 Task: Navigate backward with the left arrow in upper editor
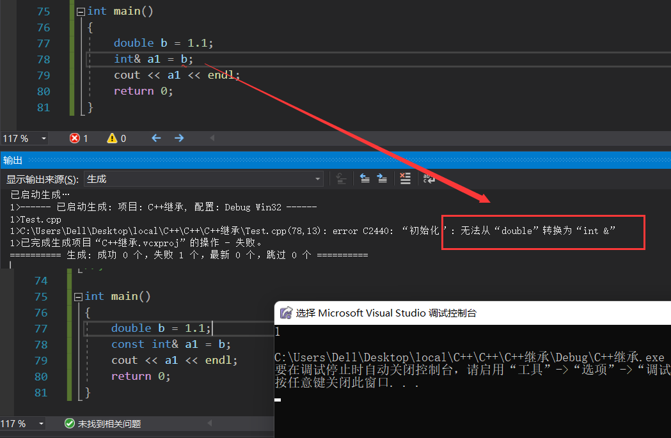pyautogui.click(x=156, y=138)
